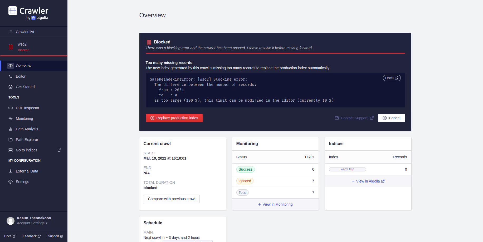This screenshot has width=483, height=242.
Task: Click View in Monitoring
Action: pos(275,204)
